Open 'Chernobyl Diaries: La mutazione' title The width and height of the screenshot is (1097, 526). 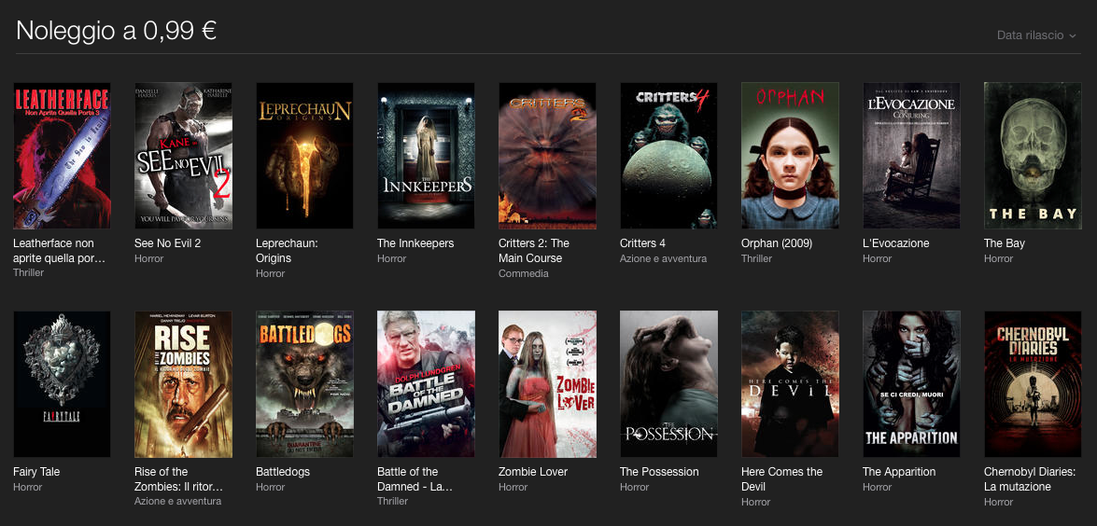(1030, 479)
